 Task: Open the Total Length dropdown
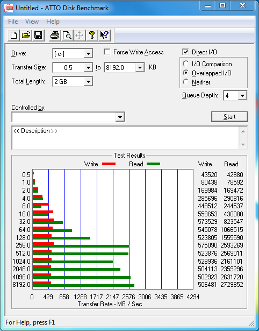coord(88,81)
